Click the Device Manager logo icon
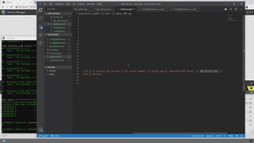 [x=4, y=12]
